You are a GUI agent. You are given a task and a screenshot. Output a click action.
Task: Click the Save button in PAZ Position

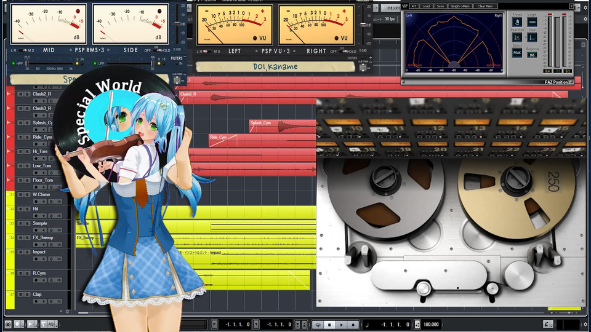point(440,6)
